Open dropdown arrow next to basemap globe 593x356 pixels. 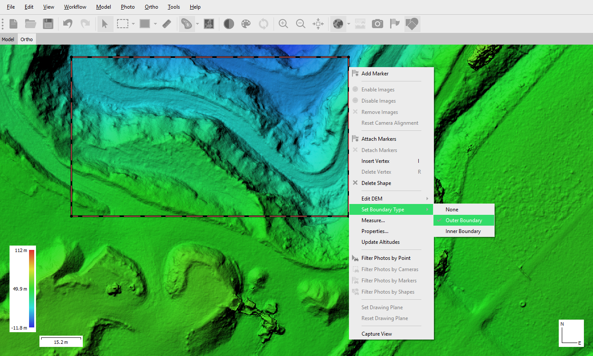[x=349, y=24]
